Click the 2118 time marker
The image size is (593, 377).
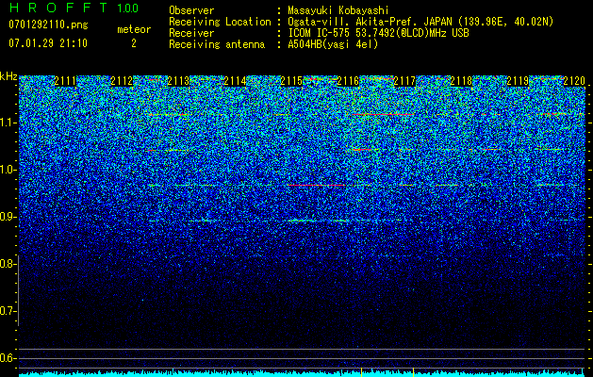[461, 81]
